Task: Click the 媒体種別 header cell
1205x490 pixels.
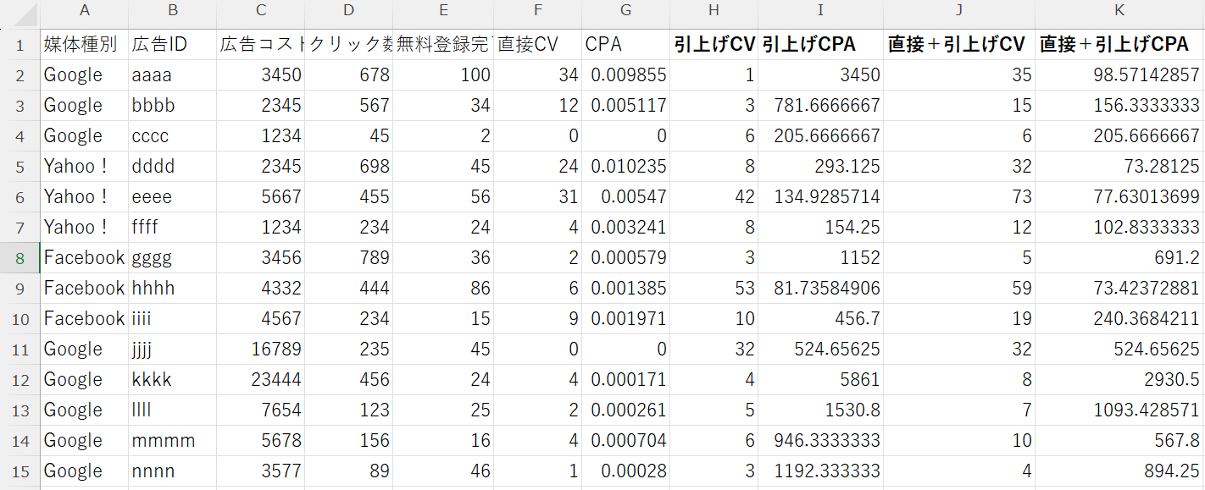Action: click(84, 45)
